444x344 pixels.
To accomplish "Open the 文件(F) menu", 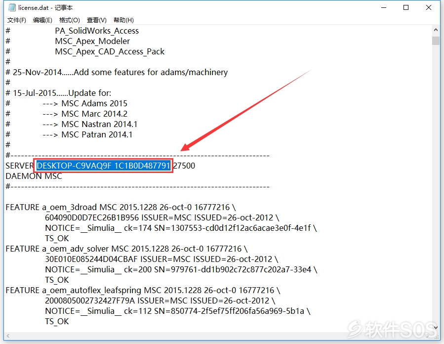I will pyautogui.click(x=17, y=20).
